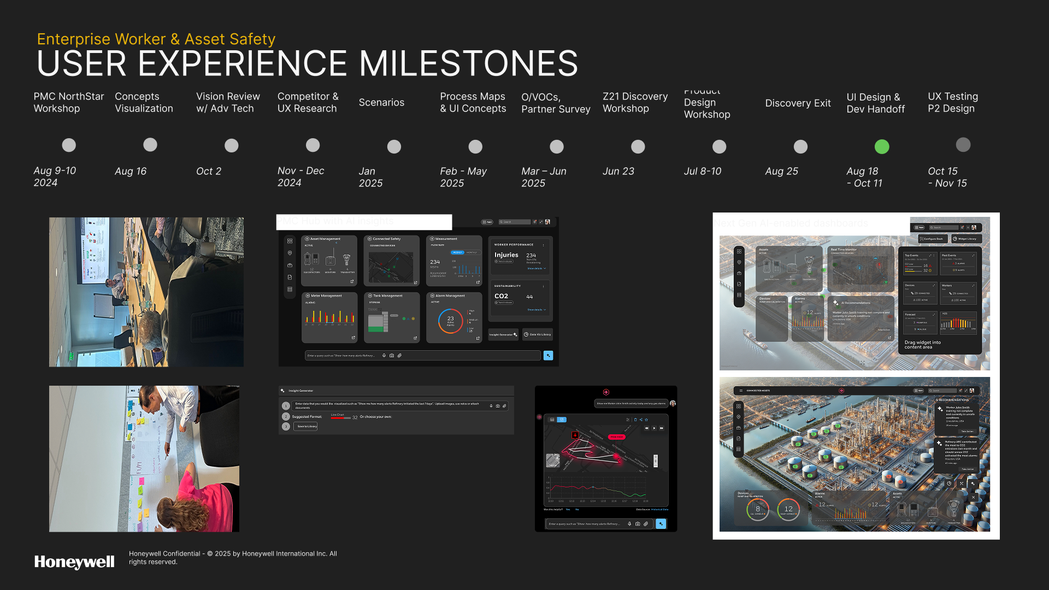Select the map view toggle highlighted blue
Viewport: 1049px width, 590px height.
click(x=562, y=420)
